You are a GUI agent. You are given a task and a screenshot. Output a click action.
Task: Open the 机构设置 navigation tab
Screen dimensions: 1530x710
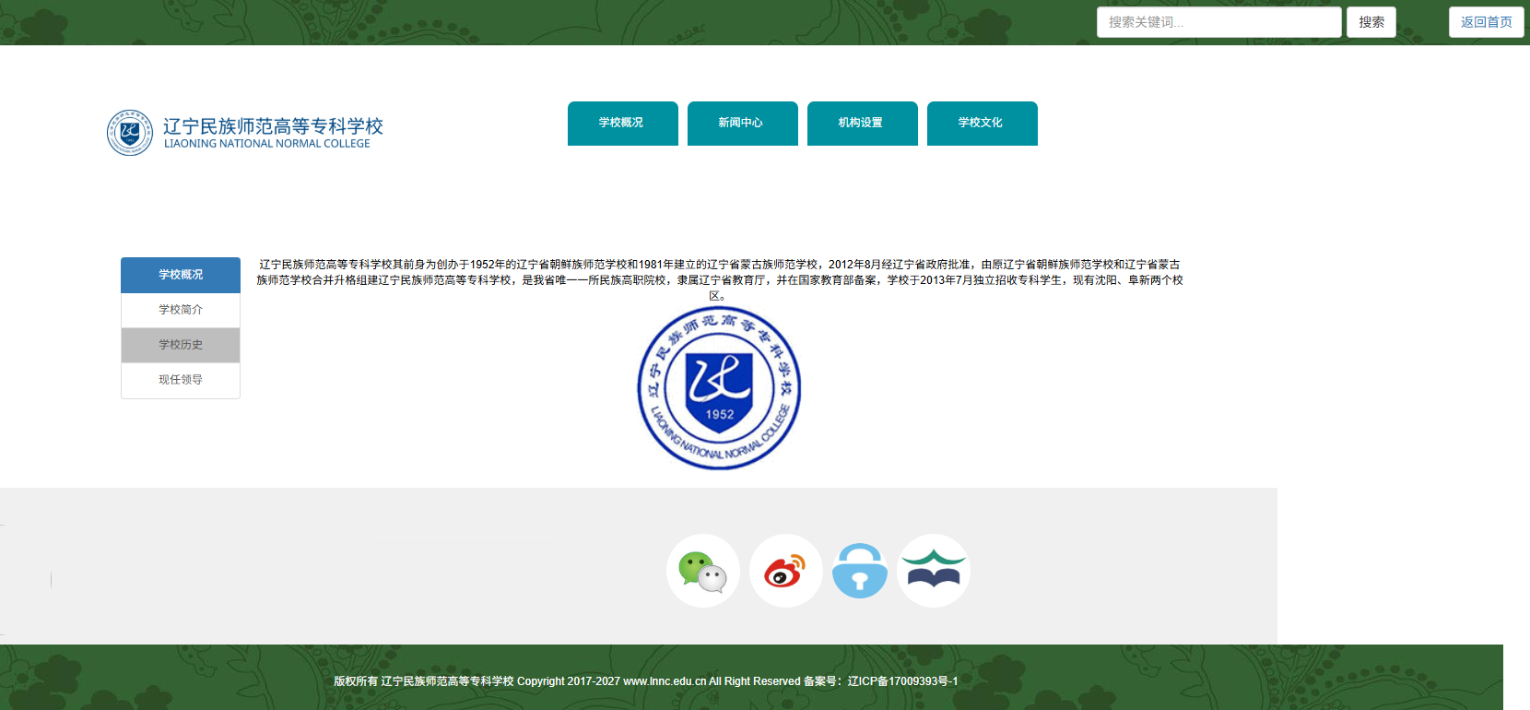point(863,124)
